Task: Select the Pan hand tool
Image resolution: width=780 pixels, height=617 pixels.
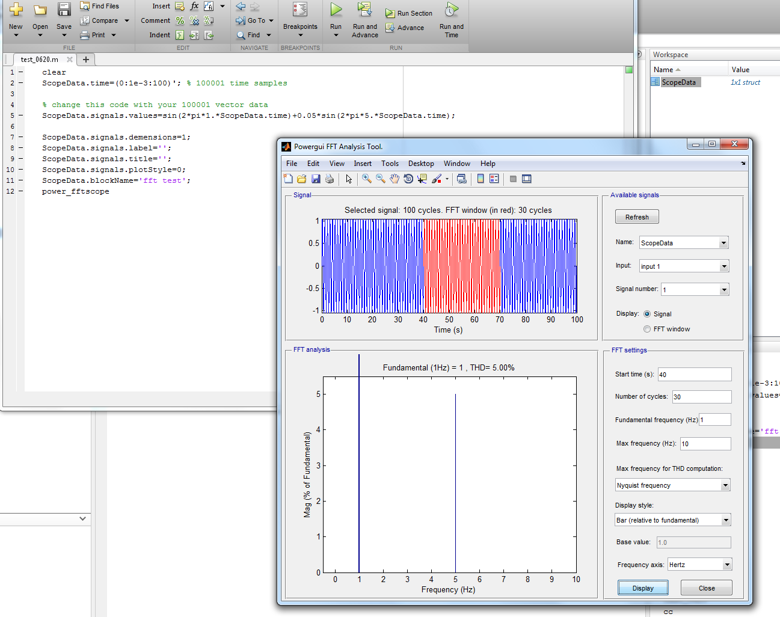Action: point(395,179)
